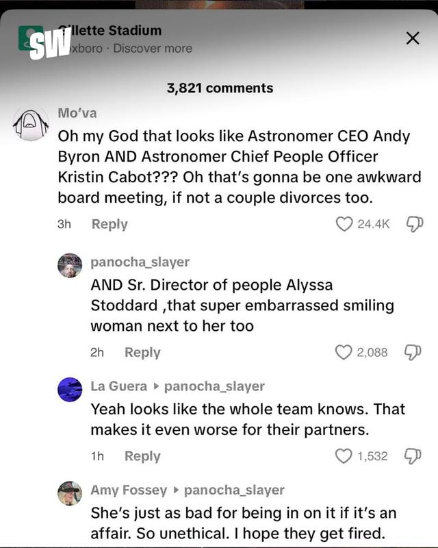Reply to panocha_slayer's comment
The image size is (438, 548).
142,352
